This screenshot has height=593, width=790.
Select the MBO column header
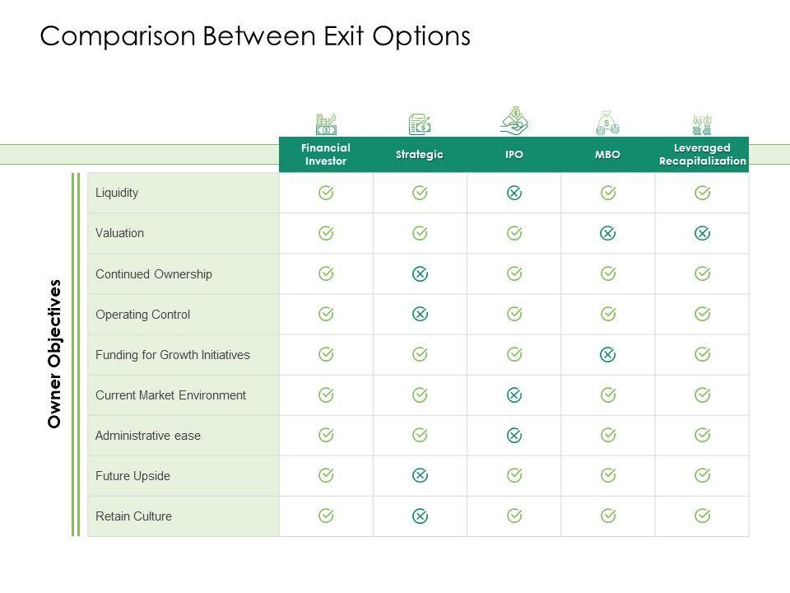(608, 154)
